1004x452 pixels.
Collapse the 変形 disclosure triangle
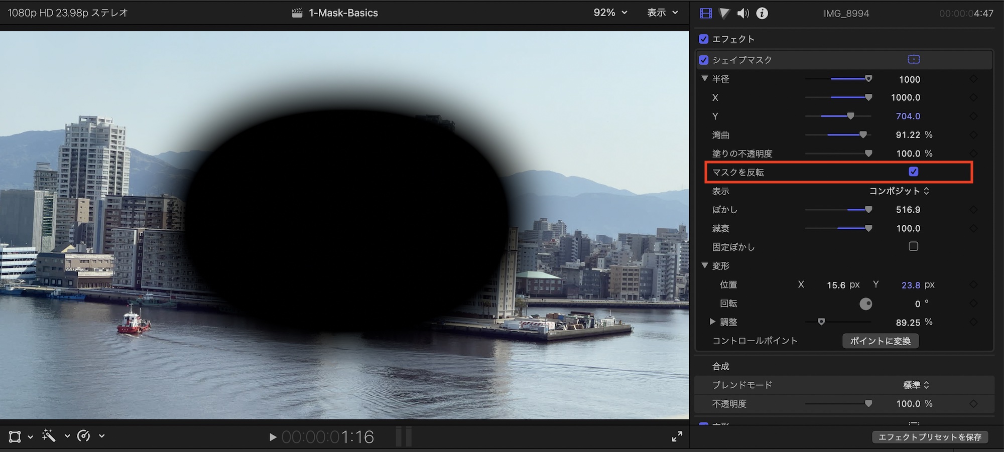(x=705, y=265)
